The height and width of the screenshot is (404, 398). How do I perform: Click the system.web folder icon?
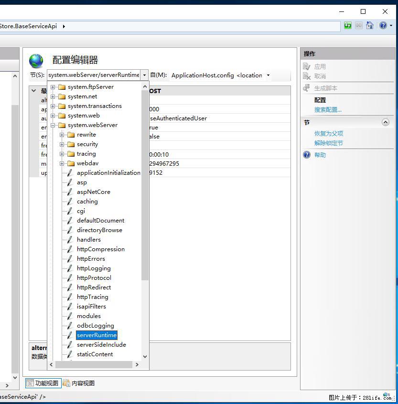[x=61, y=116]
